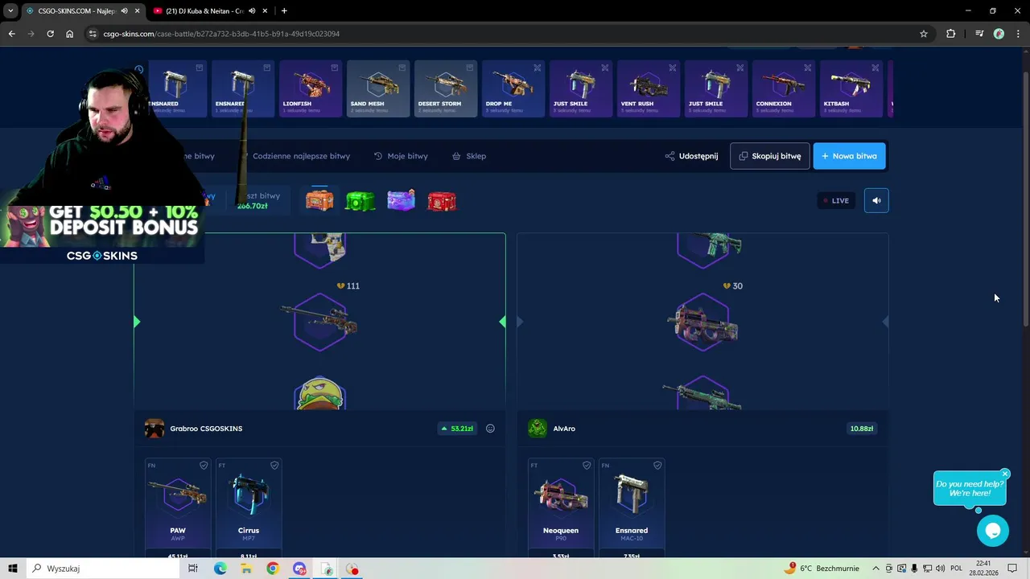Open the Lionfish drop card
Image resolution: width=1030 pixels, height=579 pixels.
[x=311, y=88]
